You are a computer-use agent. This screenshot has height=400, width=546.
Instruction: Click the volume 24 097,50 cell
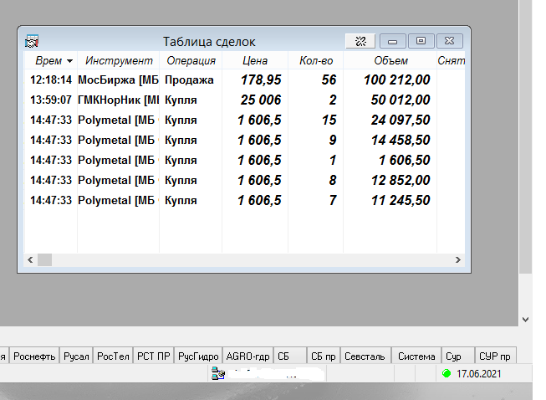pyautogui.click(x=390, y=120)
